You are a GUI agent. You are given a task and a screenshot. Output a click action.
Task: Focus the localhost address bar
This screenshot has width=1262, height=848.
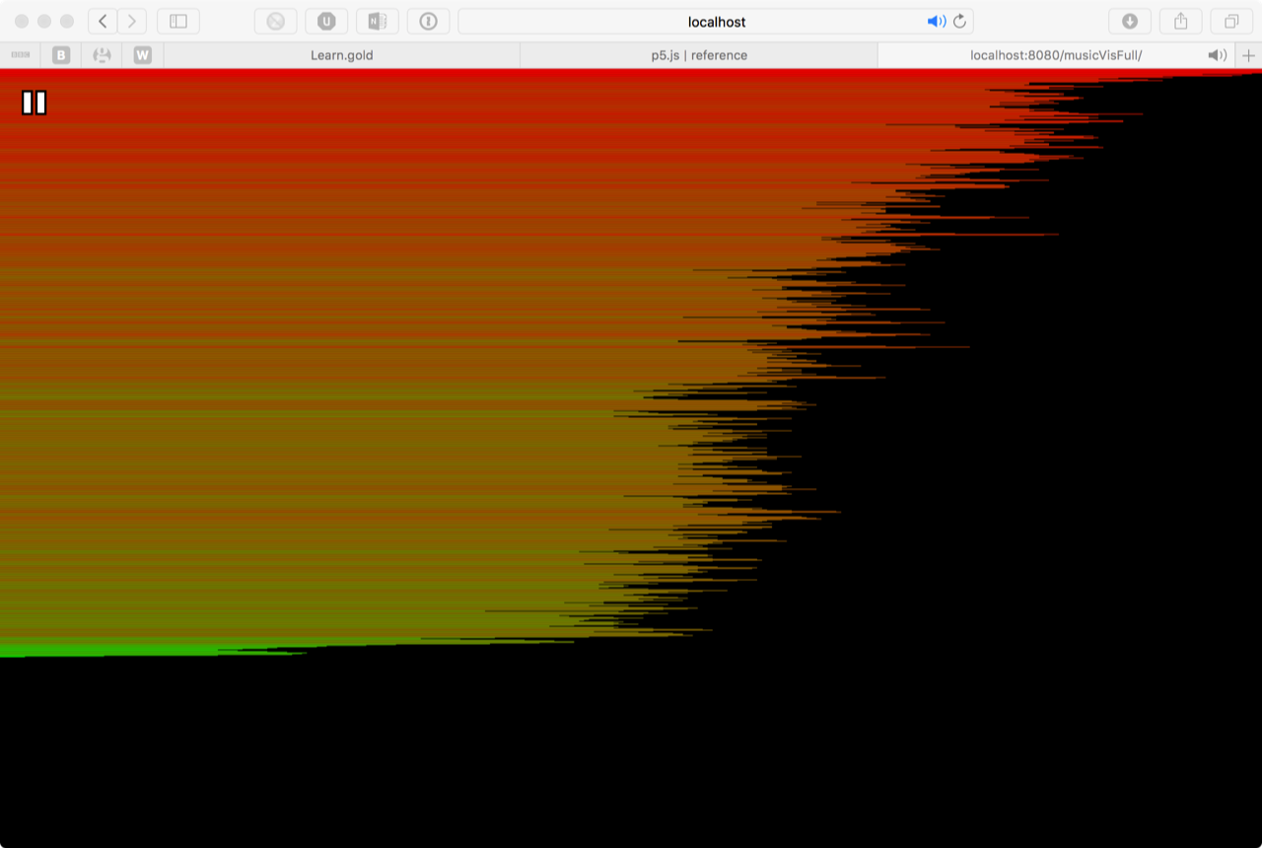point(716,22)
